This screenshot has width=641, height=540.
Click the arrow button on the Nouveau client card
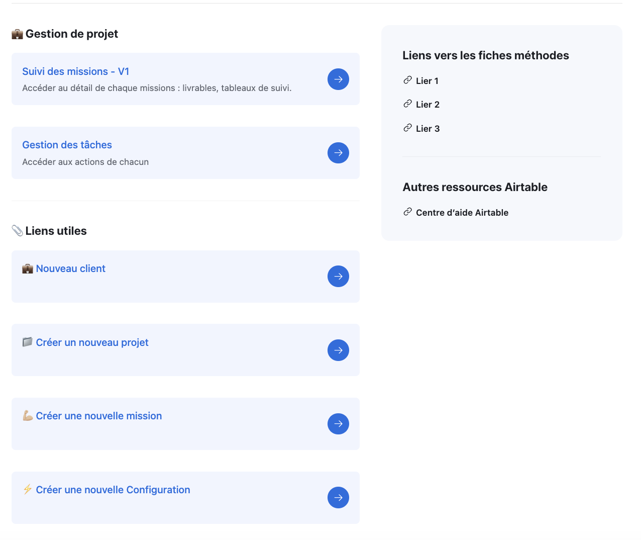(338, 276)
